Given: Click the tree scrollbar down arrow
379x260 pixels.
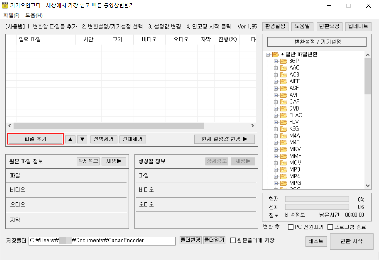Looking at the screenshot, I should [x=367, y=186].
